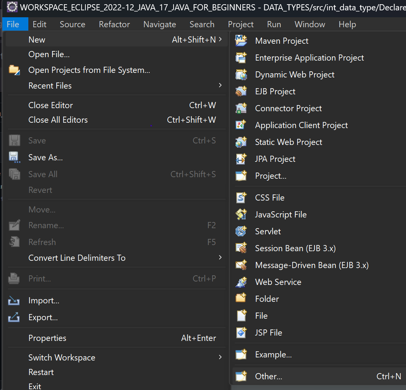Click the Application Client Project icon

[x=241, y=125]
